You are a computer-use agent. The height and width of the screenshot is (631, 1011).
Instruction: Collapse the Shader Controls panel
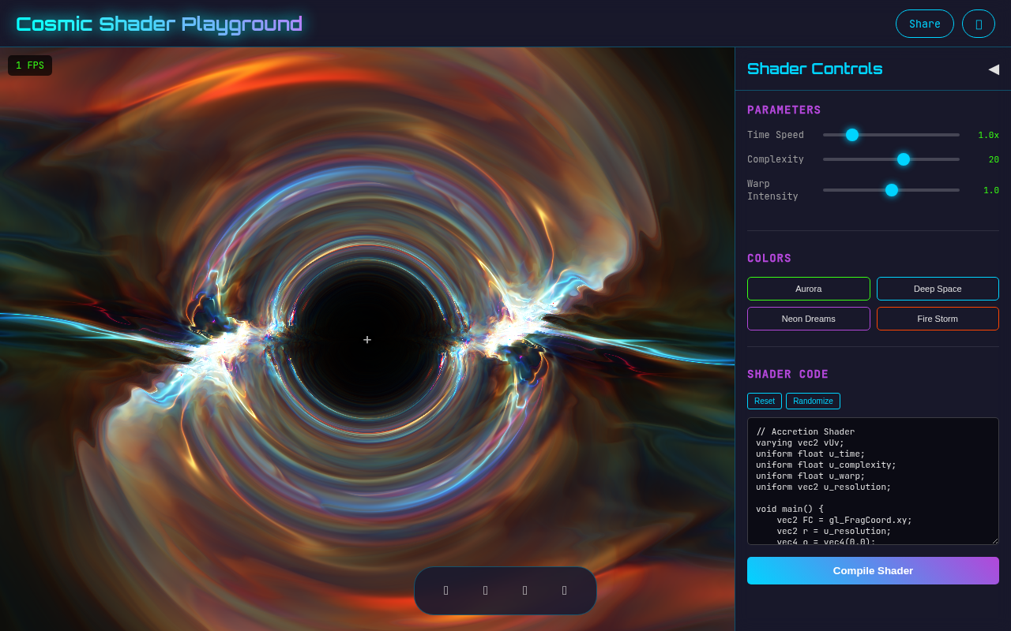coord(994,69)
